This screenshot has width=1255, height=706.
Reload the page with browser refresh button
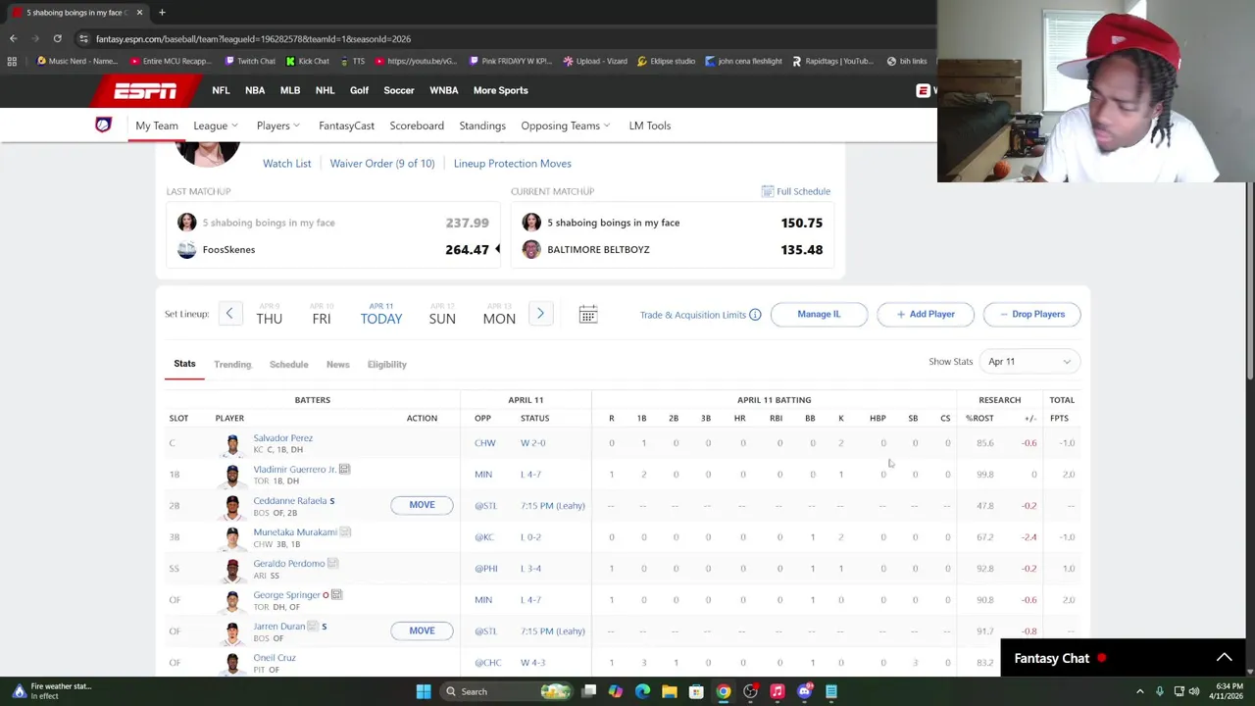57,38
